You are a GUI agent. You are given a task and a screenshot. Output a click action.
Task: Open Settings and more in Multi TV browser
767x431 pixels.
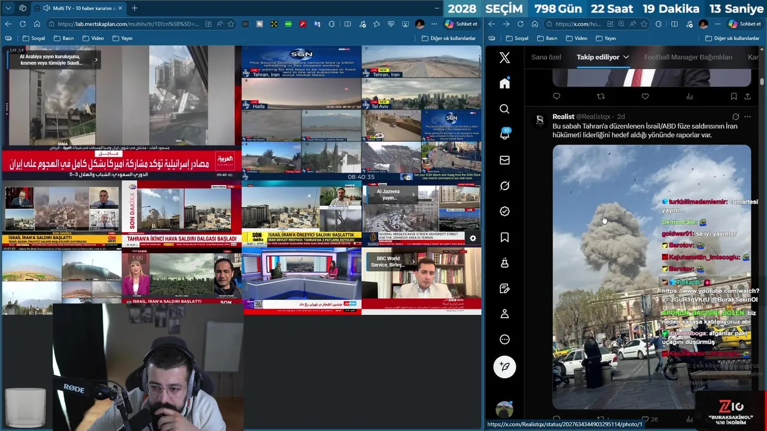pos(434,24)
